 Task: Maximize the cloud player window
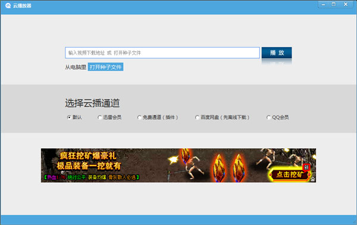(x=334, y=5)
